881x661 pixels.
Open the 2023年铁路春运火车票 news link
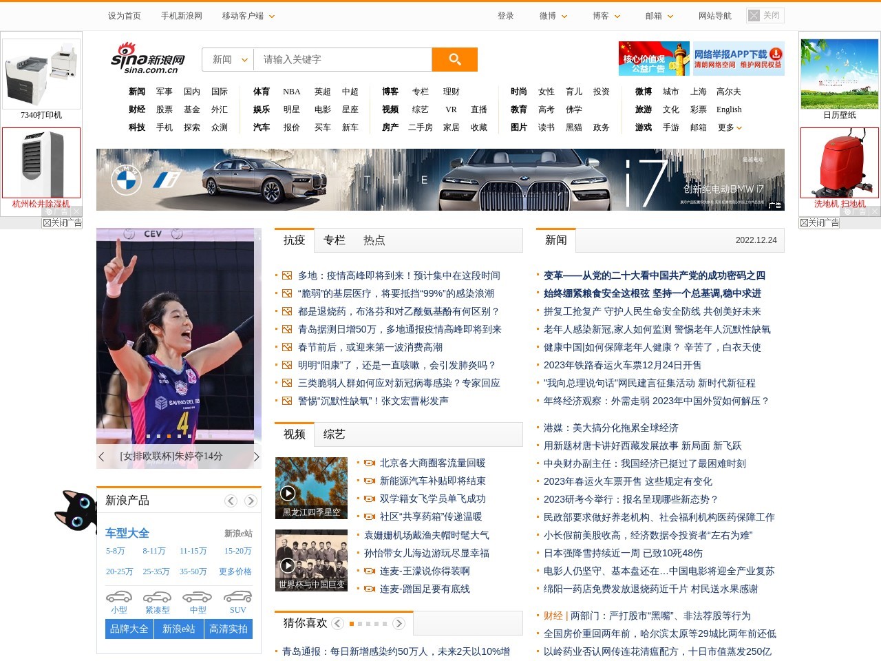pos(622,365)
